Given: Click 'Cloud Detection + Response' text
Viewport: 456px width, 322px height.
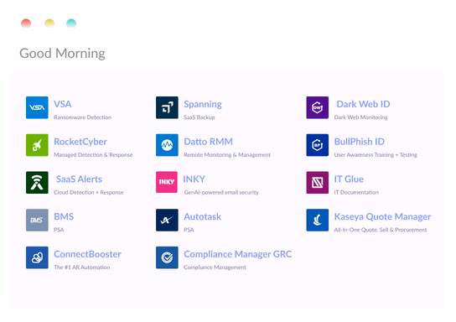Looking at the screenshot, I should tap(89, 192).
